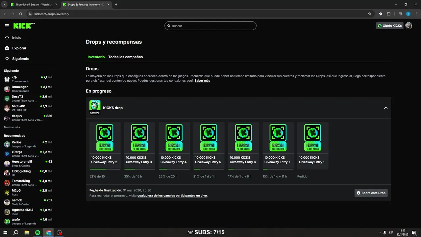Click M2cG channel avatar
421x237 pixels.
click(7, 192)
